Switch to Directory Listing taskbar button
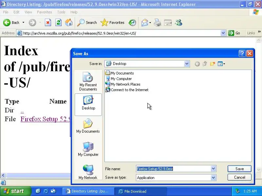This screenshot has width=262, height=196. [88, 191]
